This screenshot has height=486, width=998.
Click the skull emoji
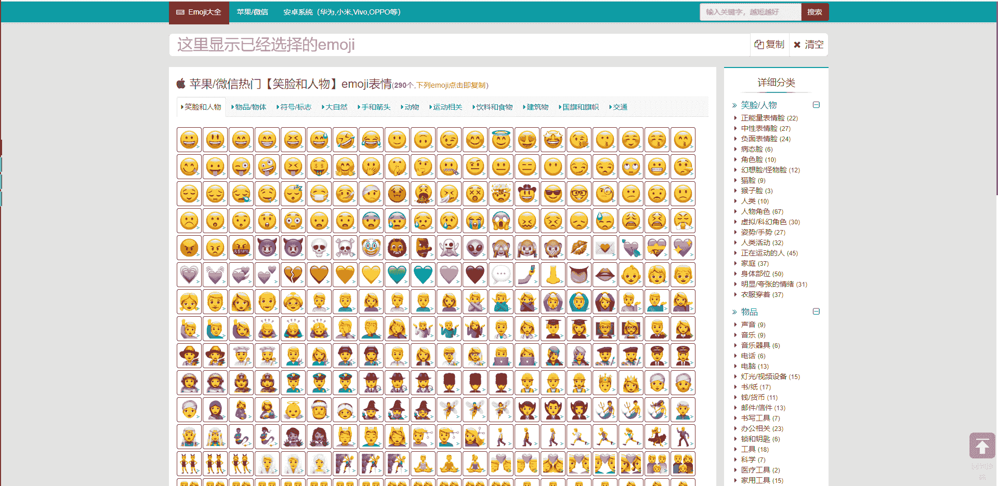pyautogui.click(x=319, y=248)
